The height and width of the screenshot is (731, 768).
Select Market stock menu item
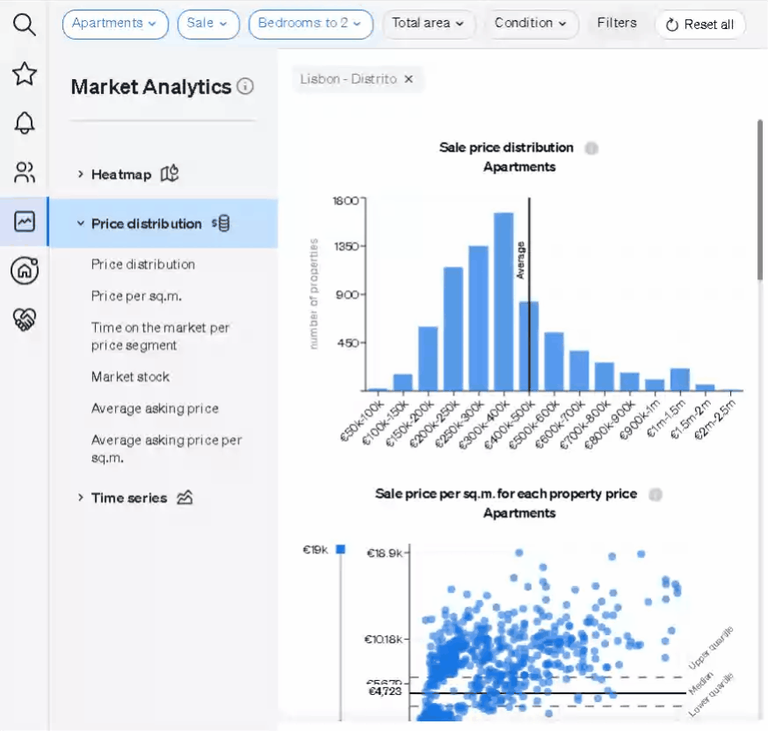coord(130,377)
